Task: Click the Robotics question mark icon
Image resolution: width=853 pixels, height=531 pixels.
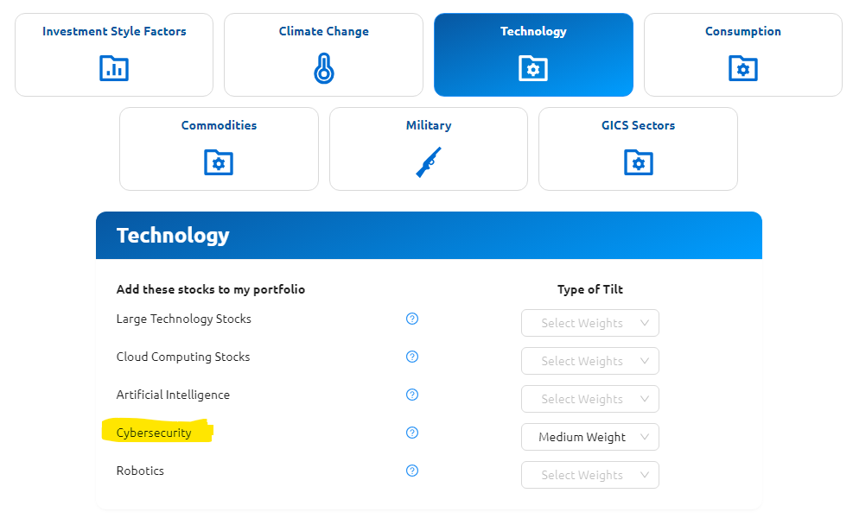Action: [412, 471]
